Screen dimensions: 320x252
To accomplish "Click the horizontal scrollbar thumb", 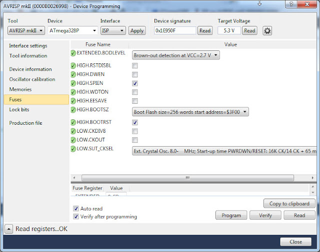I will (187, 178).
